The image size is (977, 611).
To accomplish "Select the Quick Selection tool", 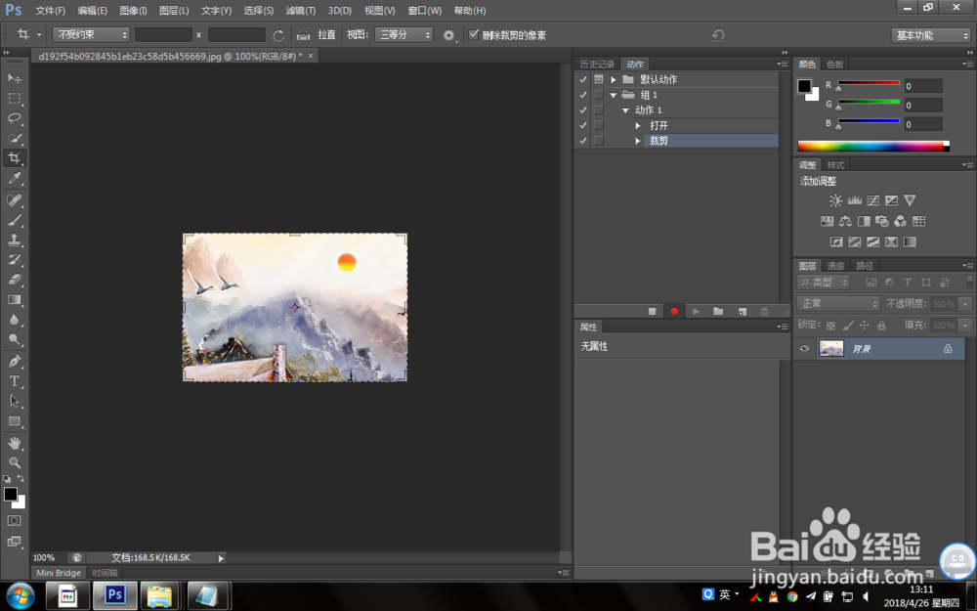I will point(15,139).
